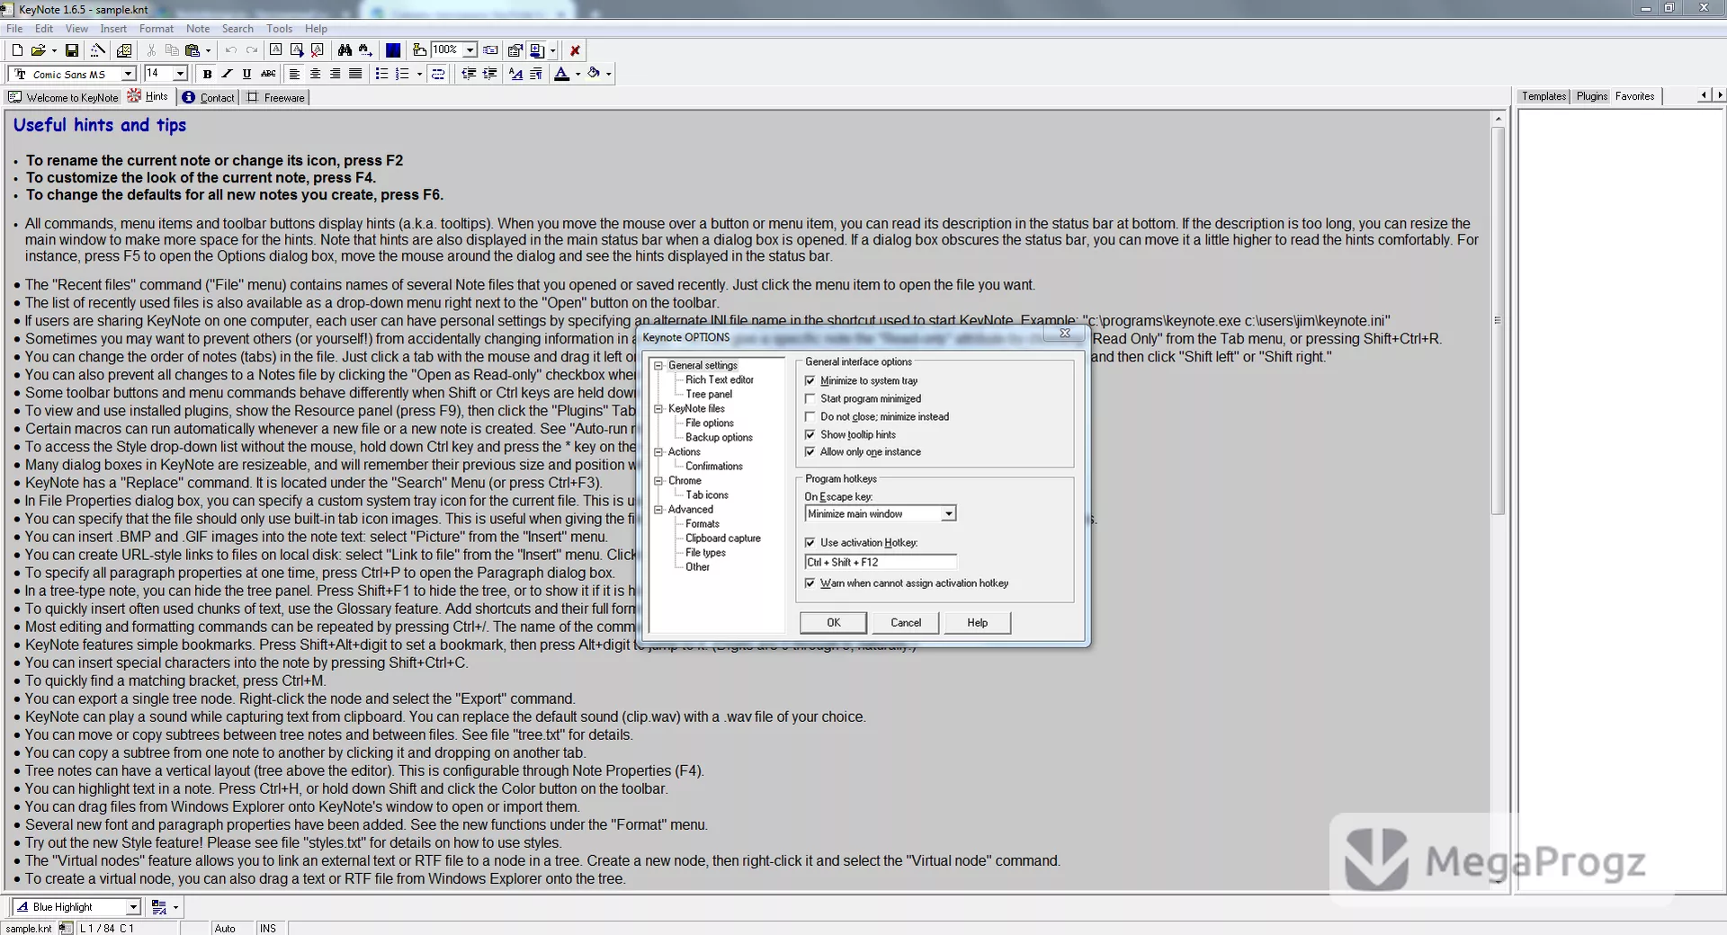Open the zoom 100% dropdown
The height and width of the screenshot is (935, 1727).
point(470,50)
